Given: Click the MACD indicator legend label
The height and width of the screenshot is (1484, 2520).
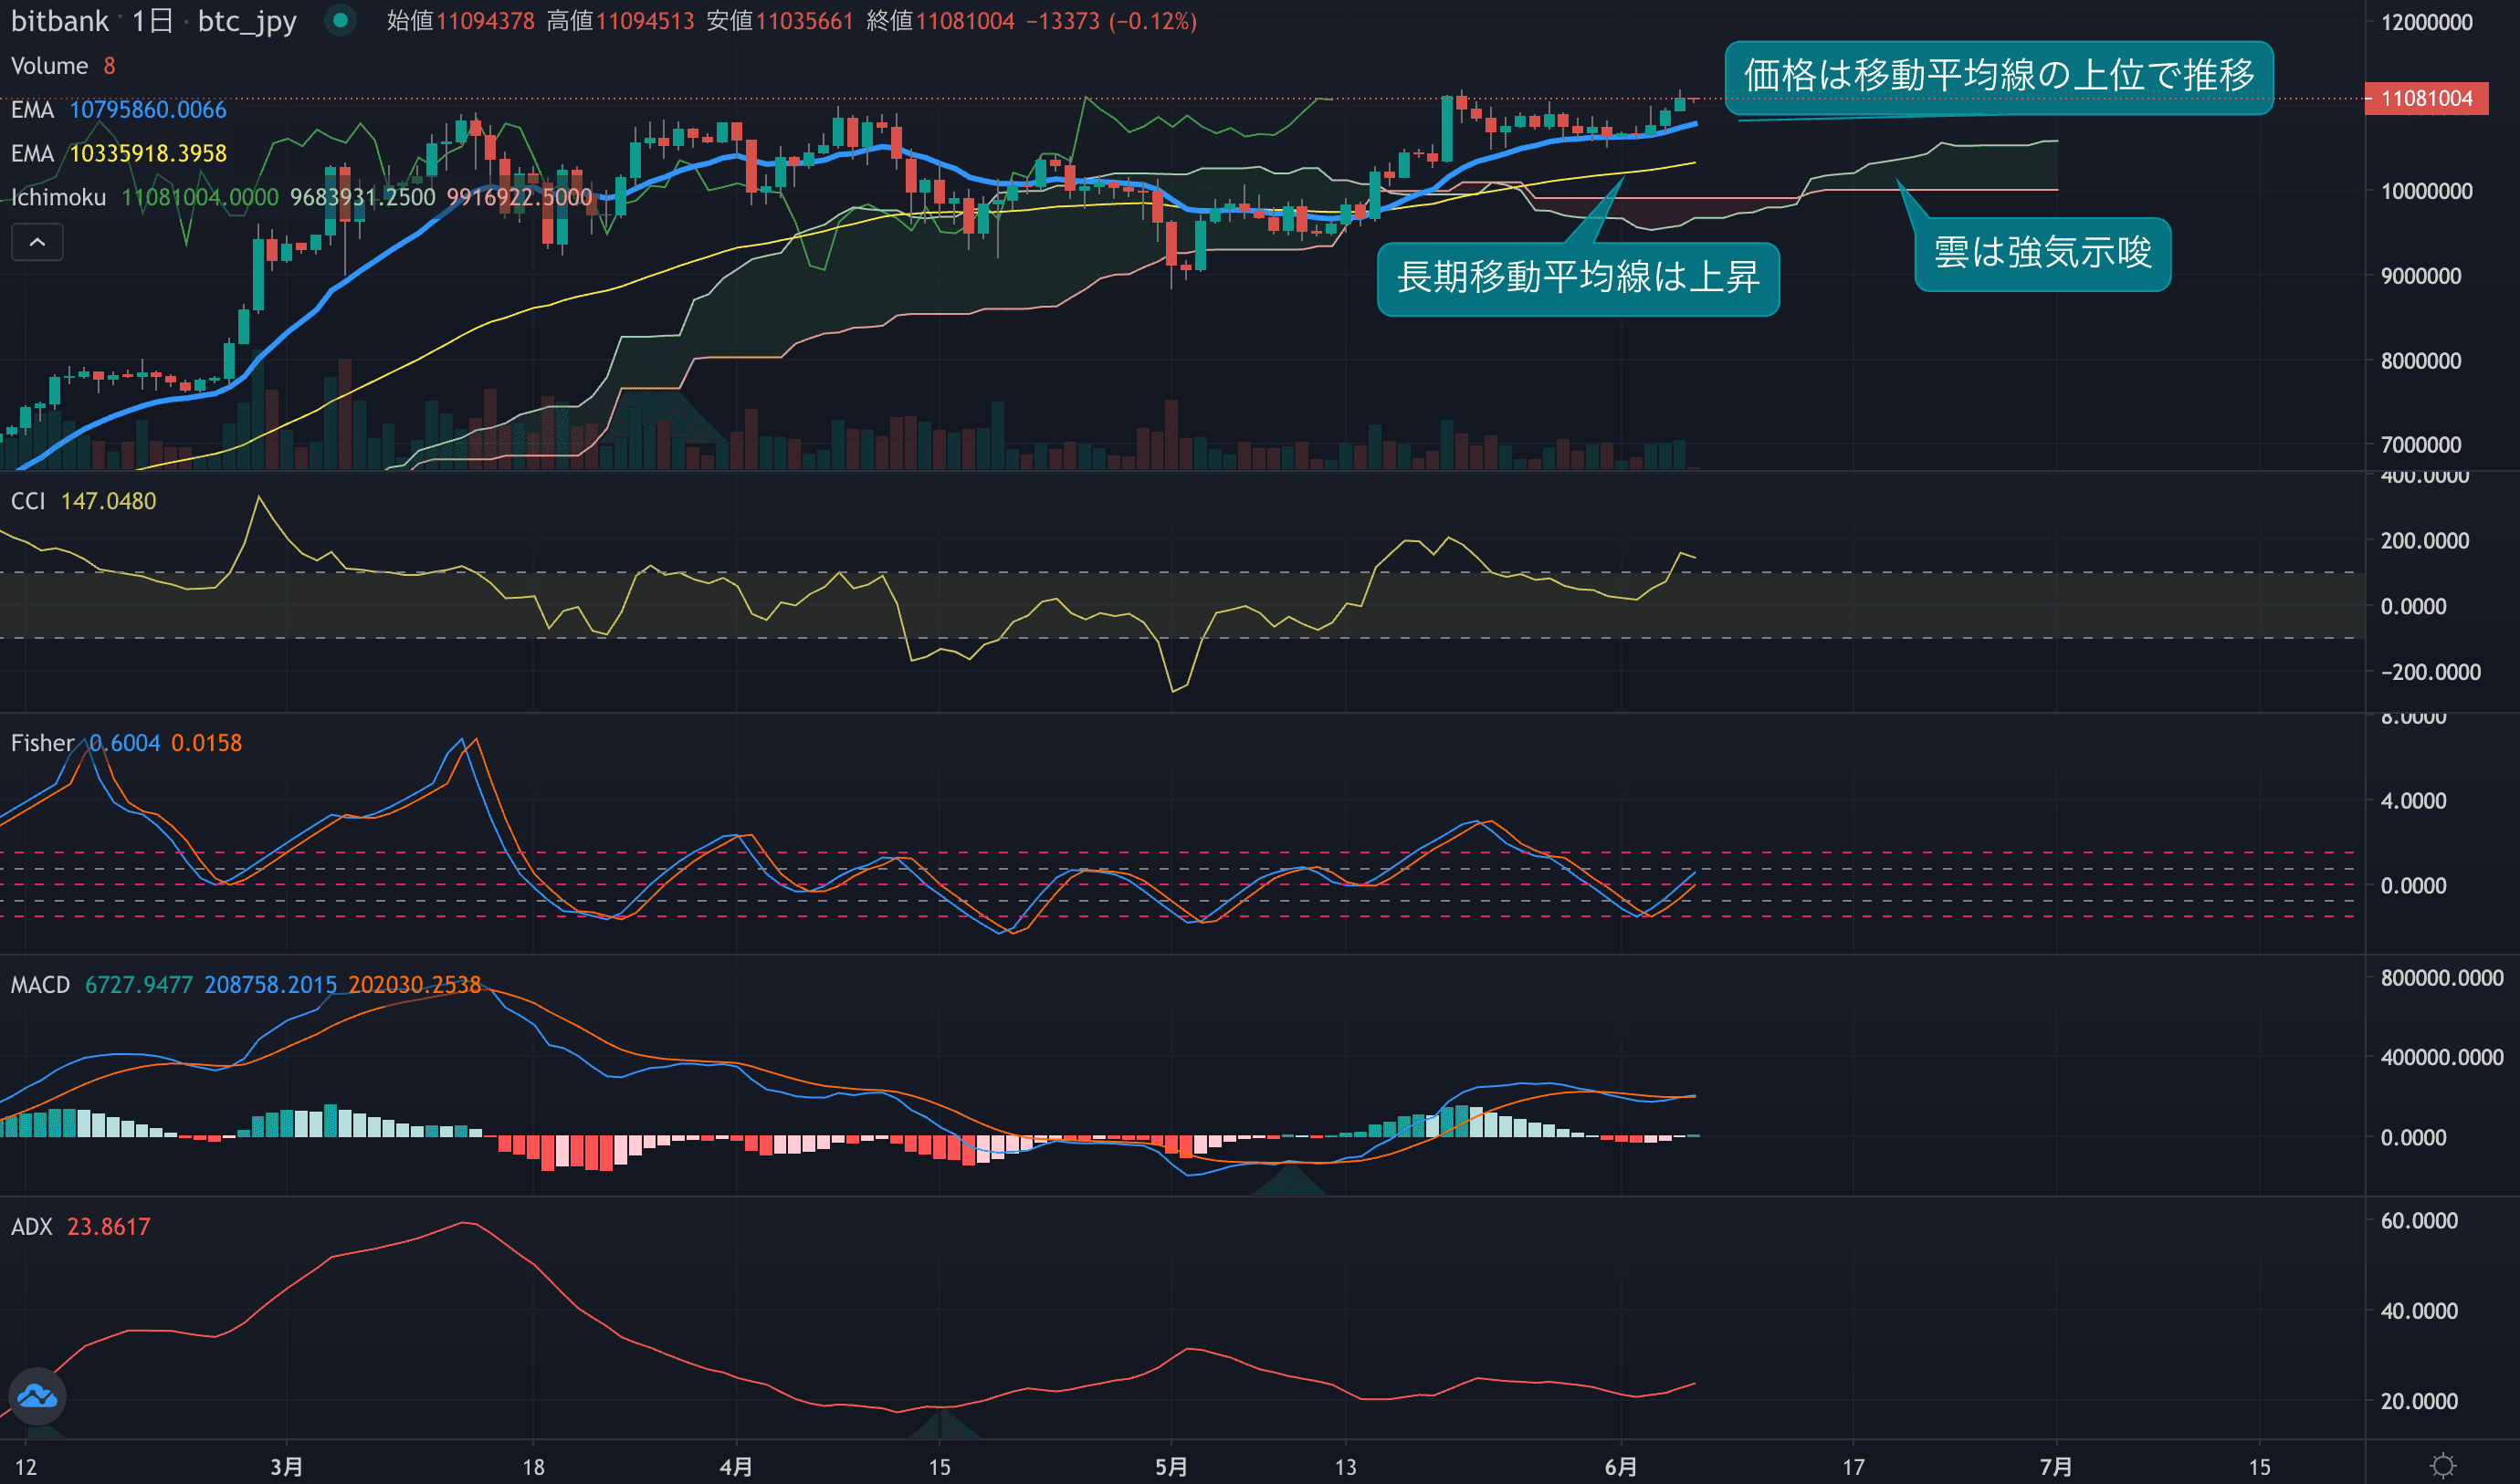Looking at the screenshot, I should point(40,985).
